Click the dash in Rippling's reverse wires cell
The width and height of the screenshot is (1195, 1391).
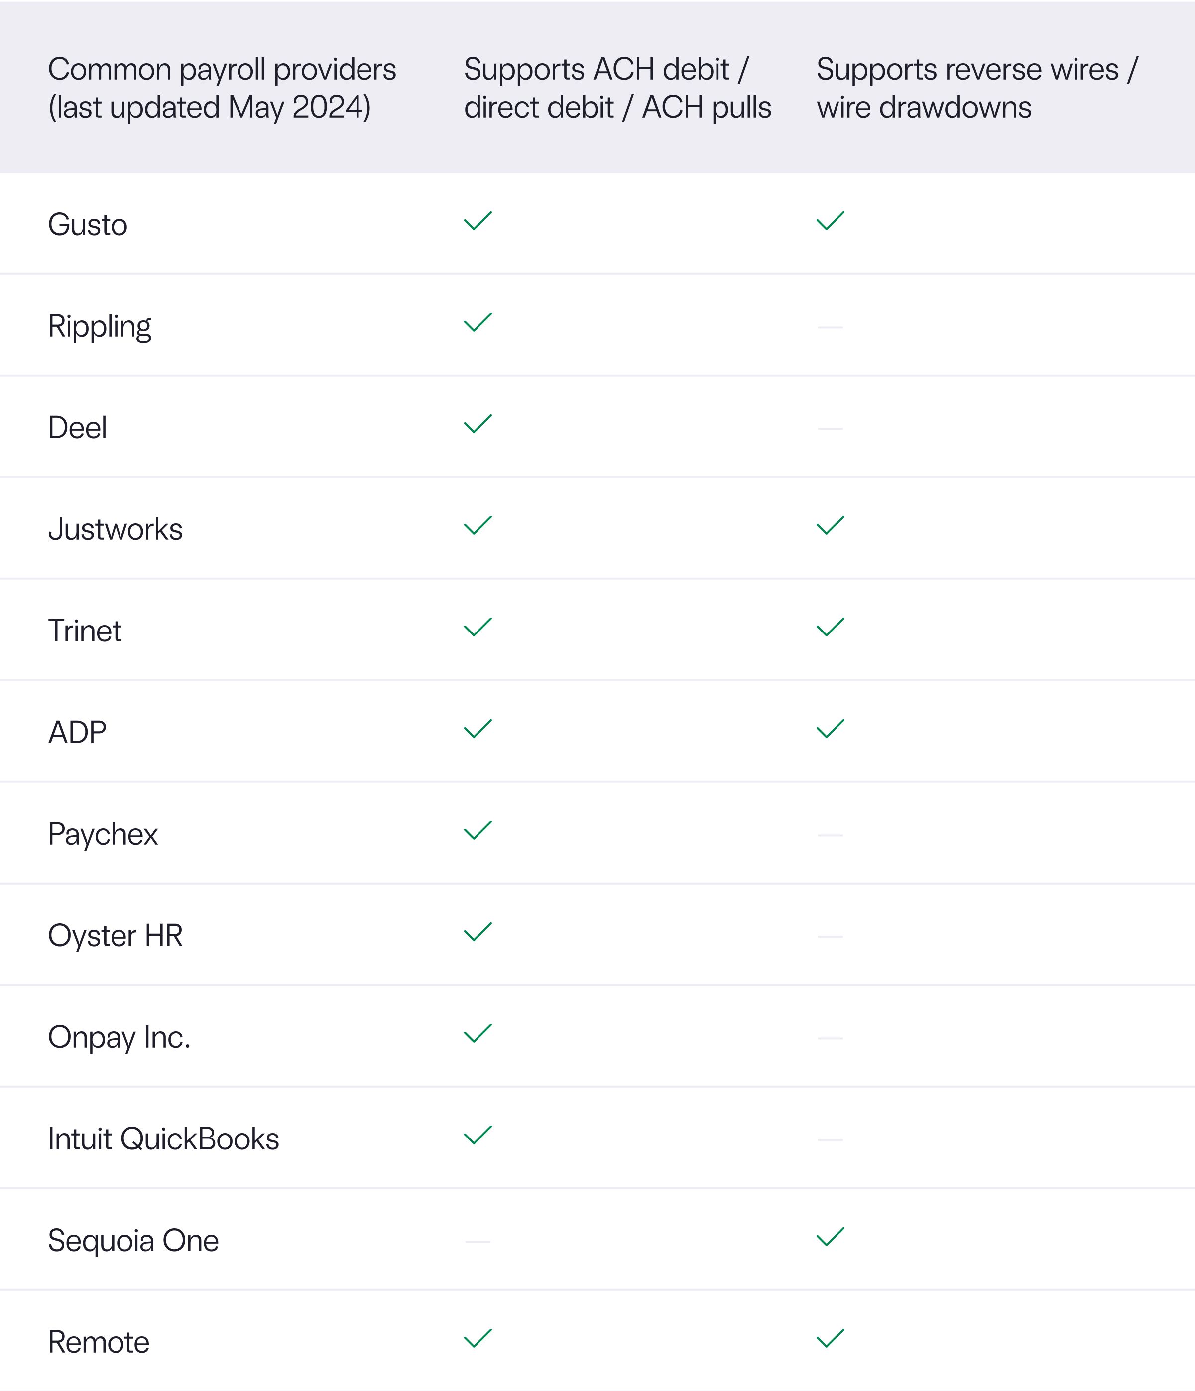[x=831, y=327]
